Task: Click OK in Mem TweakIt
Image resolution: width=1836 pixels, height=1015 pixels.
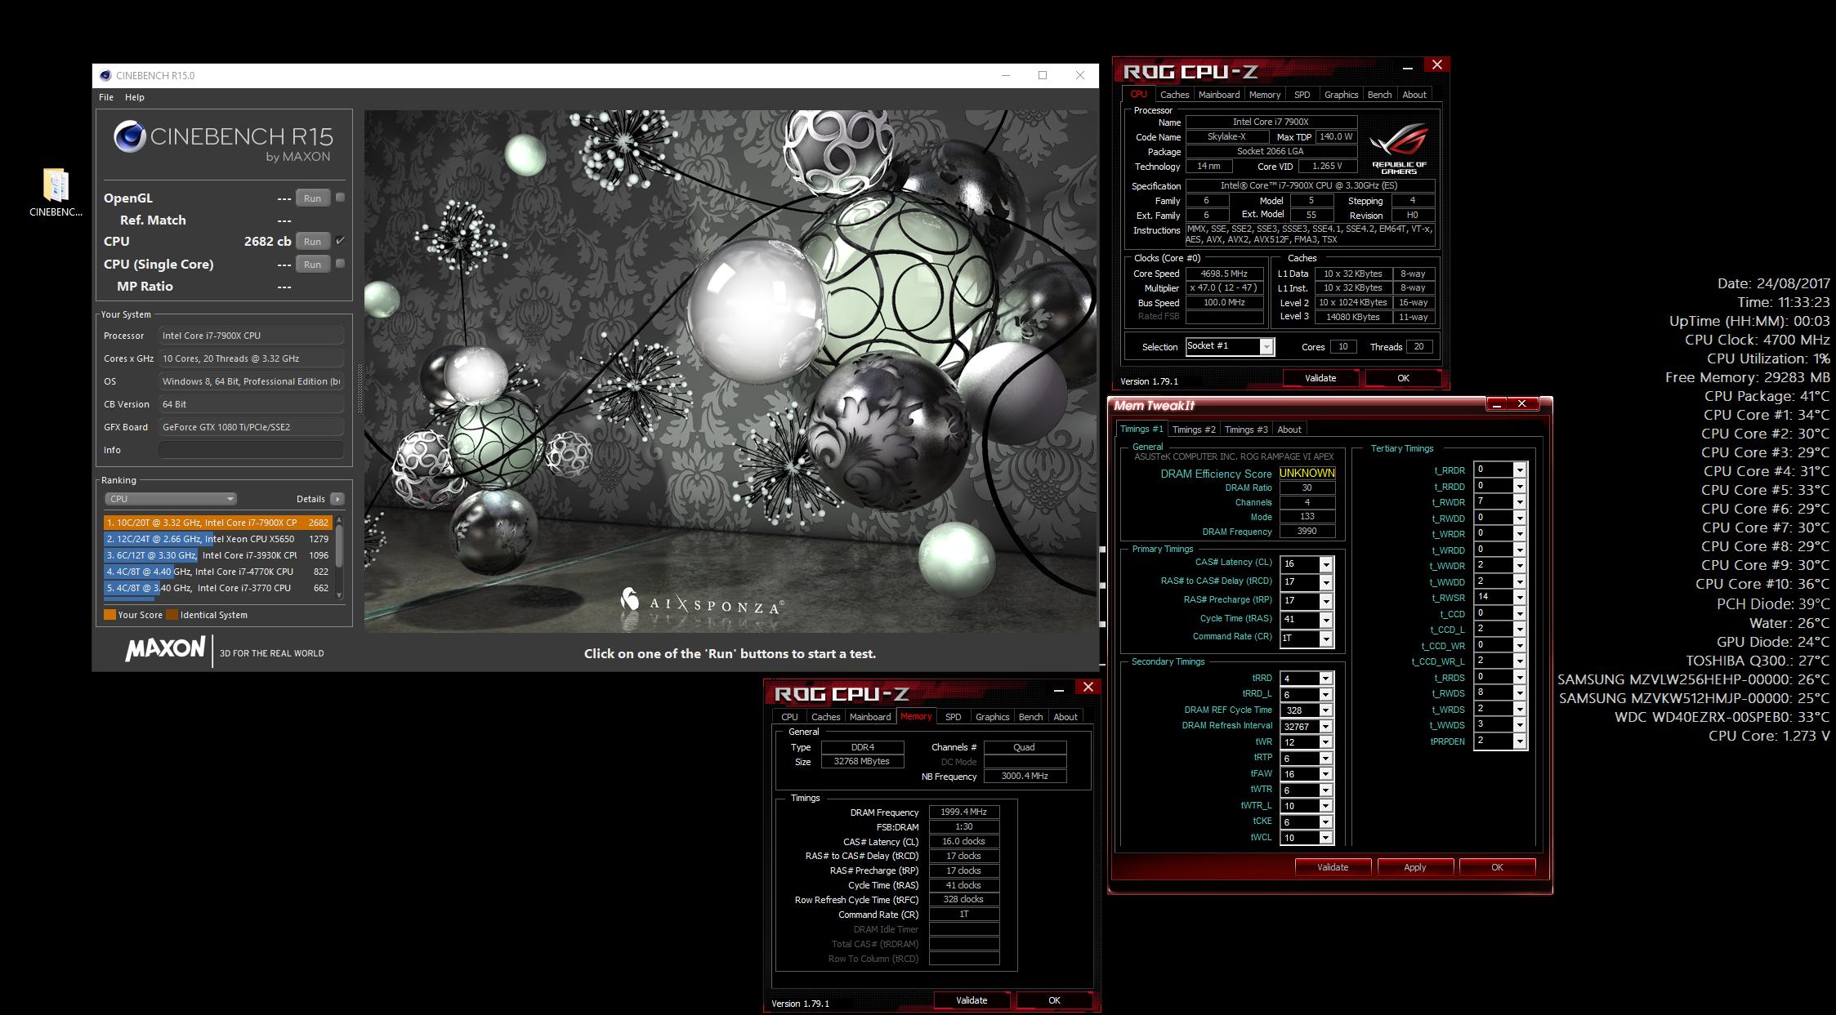Action: [1497, 867]
